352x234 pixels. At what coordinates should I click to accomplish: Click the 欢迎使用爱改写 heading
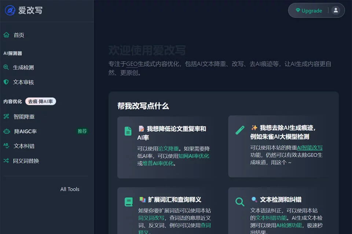coord(147,50)
